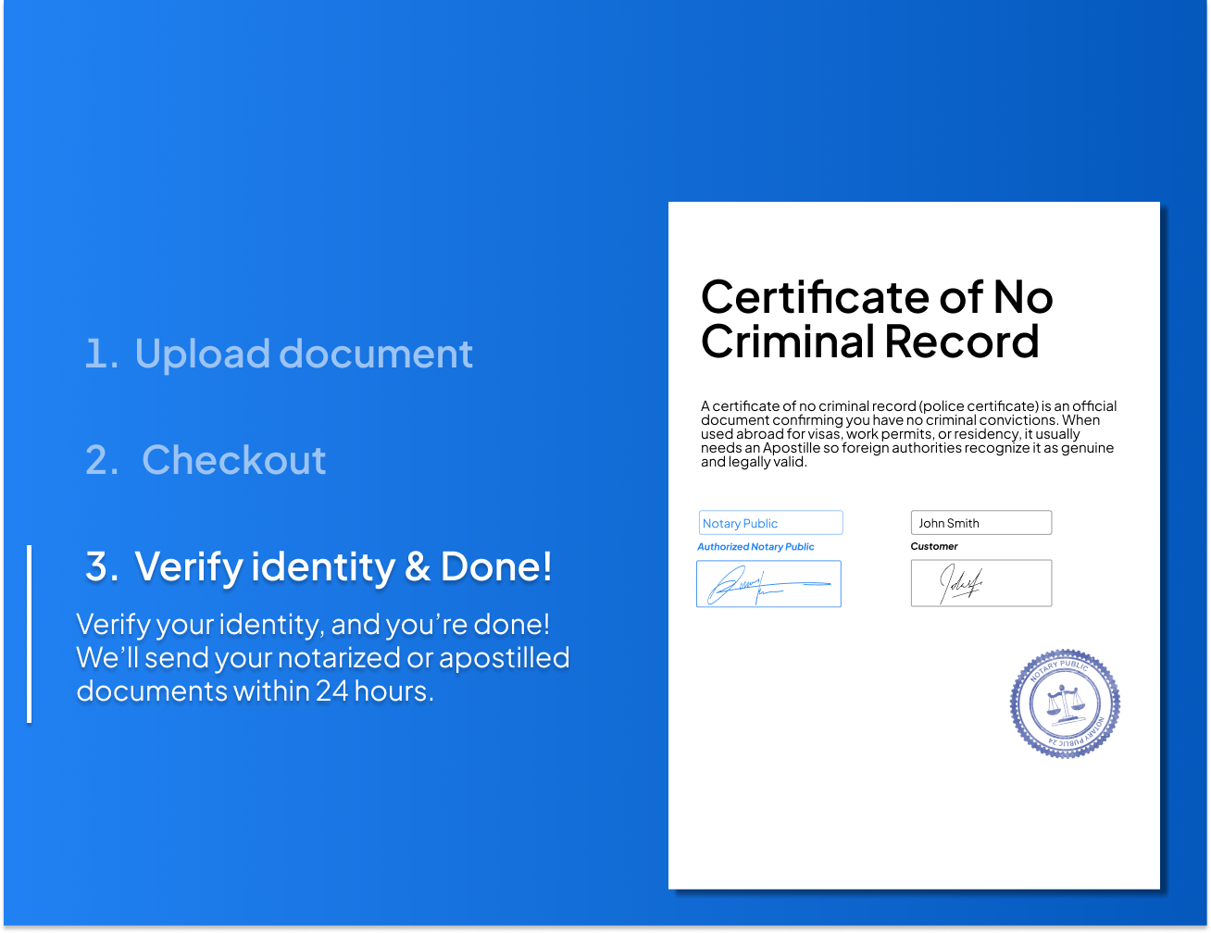Click the certificate description paragraph
The width and height of the screenshot is (1211, 933).
[x=908, y=434]
